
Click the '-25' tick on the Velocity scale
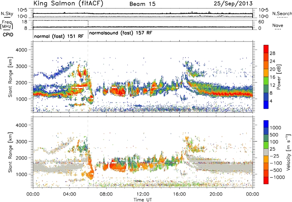[x=274, y=156]
